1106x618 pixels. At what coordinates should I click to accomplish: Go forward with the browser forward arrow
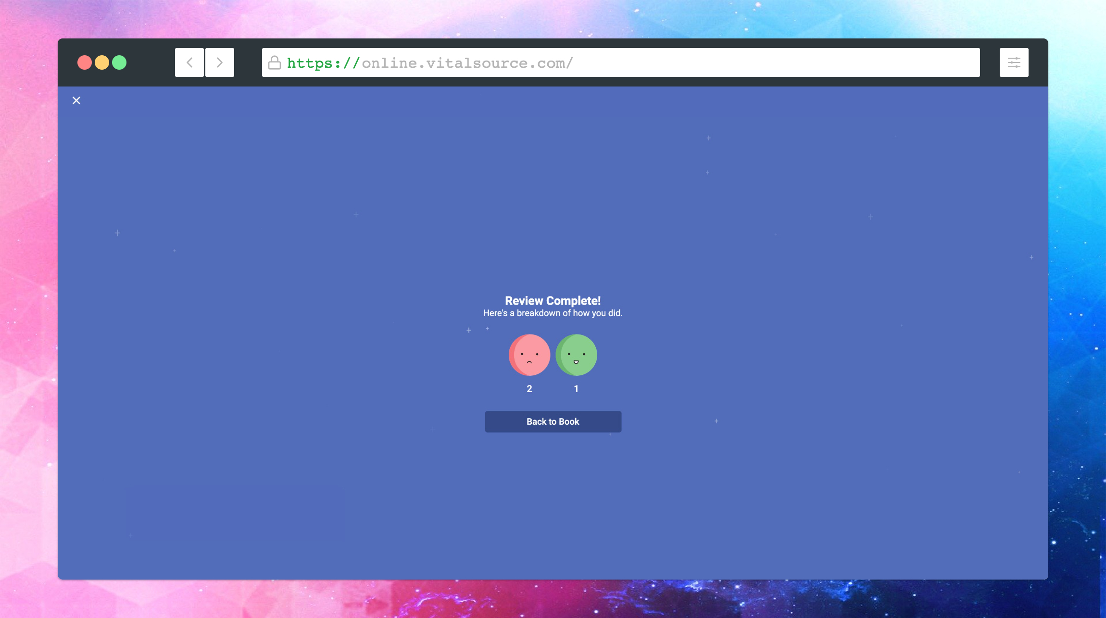[220, 62]
